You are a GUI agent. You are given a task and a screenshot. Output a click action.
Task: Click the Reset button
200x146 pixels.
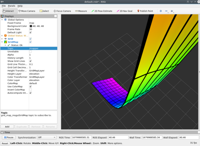click(x=5, y=143)
